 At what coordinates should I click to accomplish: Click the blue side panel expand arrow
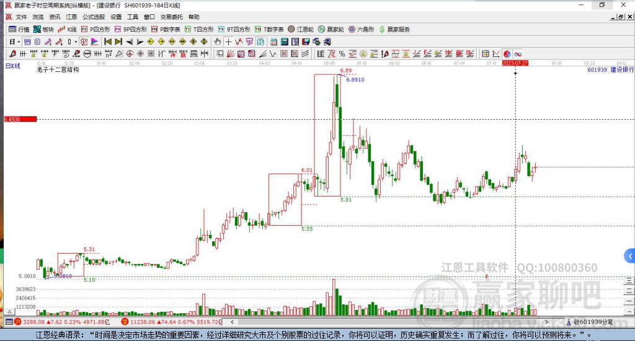[630, 256]
